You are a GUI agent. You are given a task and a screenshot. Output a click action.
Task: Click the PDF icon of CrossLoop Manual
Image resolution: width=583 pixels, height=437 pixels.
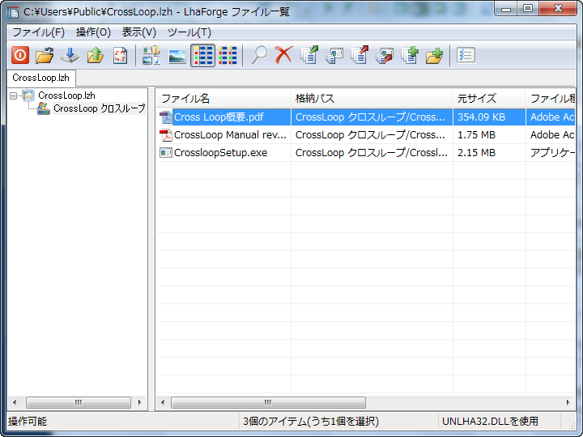pos(165,135)
